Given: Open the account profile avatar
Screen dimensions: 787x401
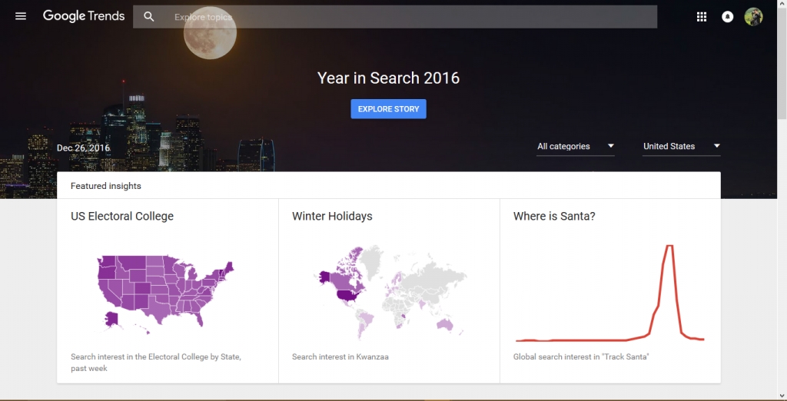Looking at the screenshot, I should [x=753, y=17].
